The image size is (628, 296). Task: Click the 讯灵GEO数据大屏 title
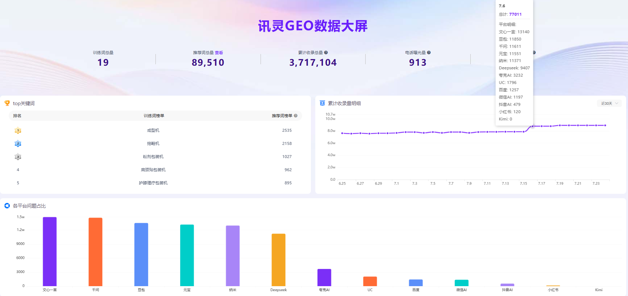pyautogui.click(x=313, y=26)
